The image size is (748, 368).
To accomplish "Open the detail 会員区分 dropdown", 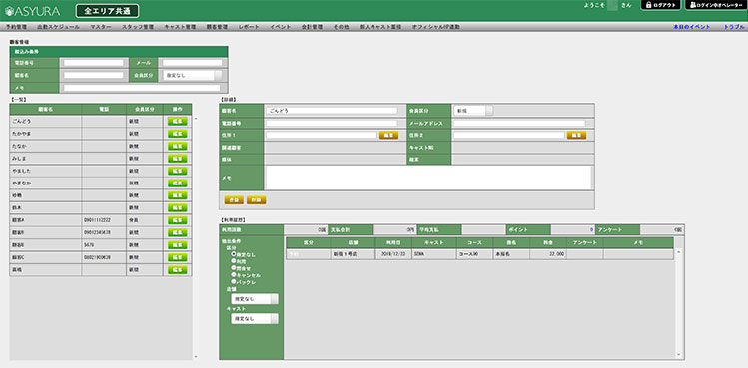I will [x=473, y=110].
